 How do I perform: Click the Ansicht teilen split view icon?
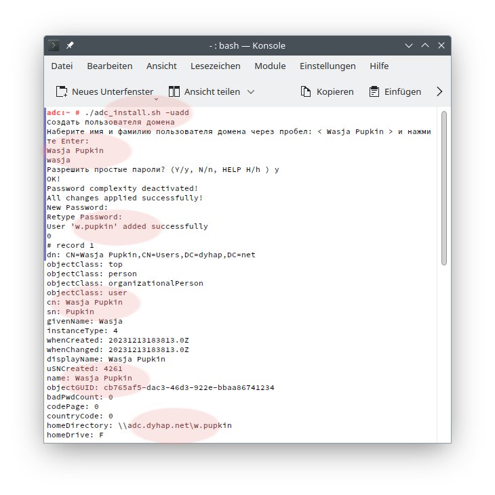pyautogui.click(x=174, y=91)
